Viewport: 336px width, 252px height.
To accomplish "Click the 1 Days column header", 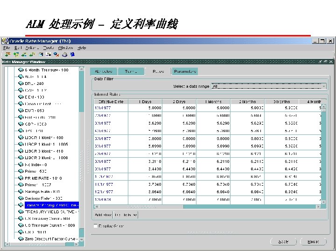I will coord(145,102).
